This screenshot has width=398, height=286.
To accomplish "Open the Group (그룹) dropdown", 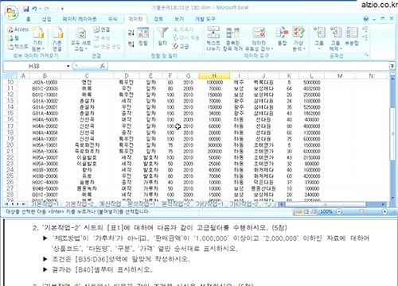I will (319, 39).
